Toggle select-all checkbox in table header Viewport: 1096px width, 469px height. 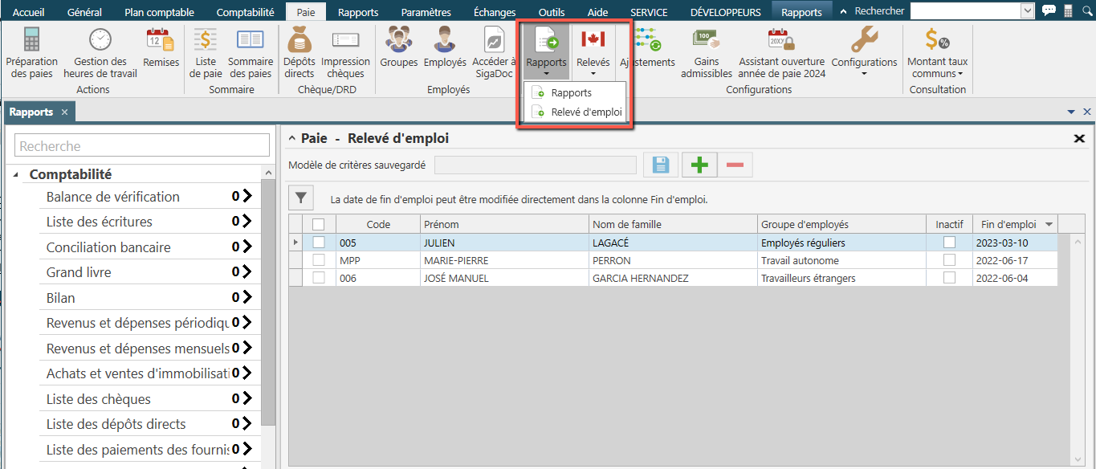[319, 225]
